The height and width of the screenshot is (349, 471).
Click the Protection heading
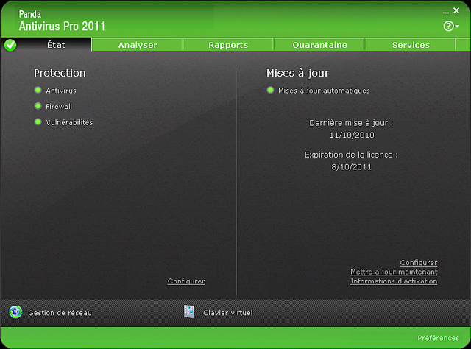pos(60,73)
